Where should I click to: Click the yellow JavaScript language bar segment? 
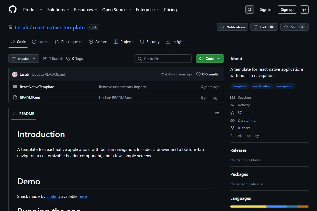click(249, 207)
